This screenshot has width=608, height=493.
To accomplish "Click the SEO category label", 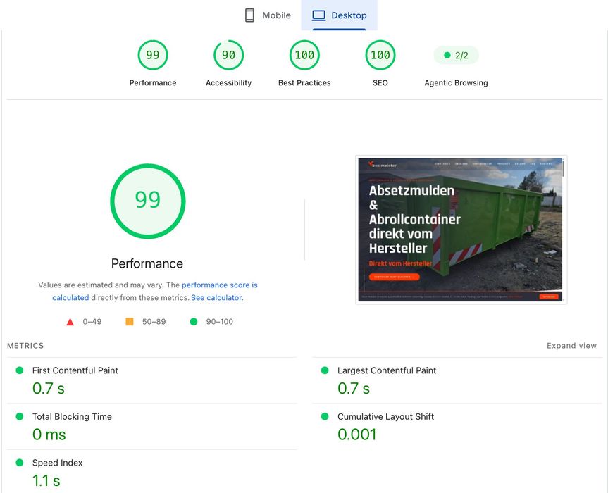I will pyautogui.click(x=380, y=82).
